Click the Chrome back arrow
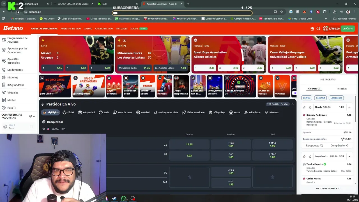The height and width of the screenshot is (202, 359). click(4, 12)
